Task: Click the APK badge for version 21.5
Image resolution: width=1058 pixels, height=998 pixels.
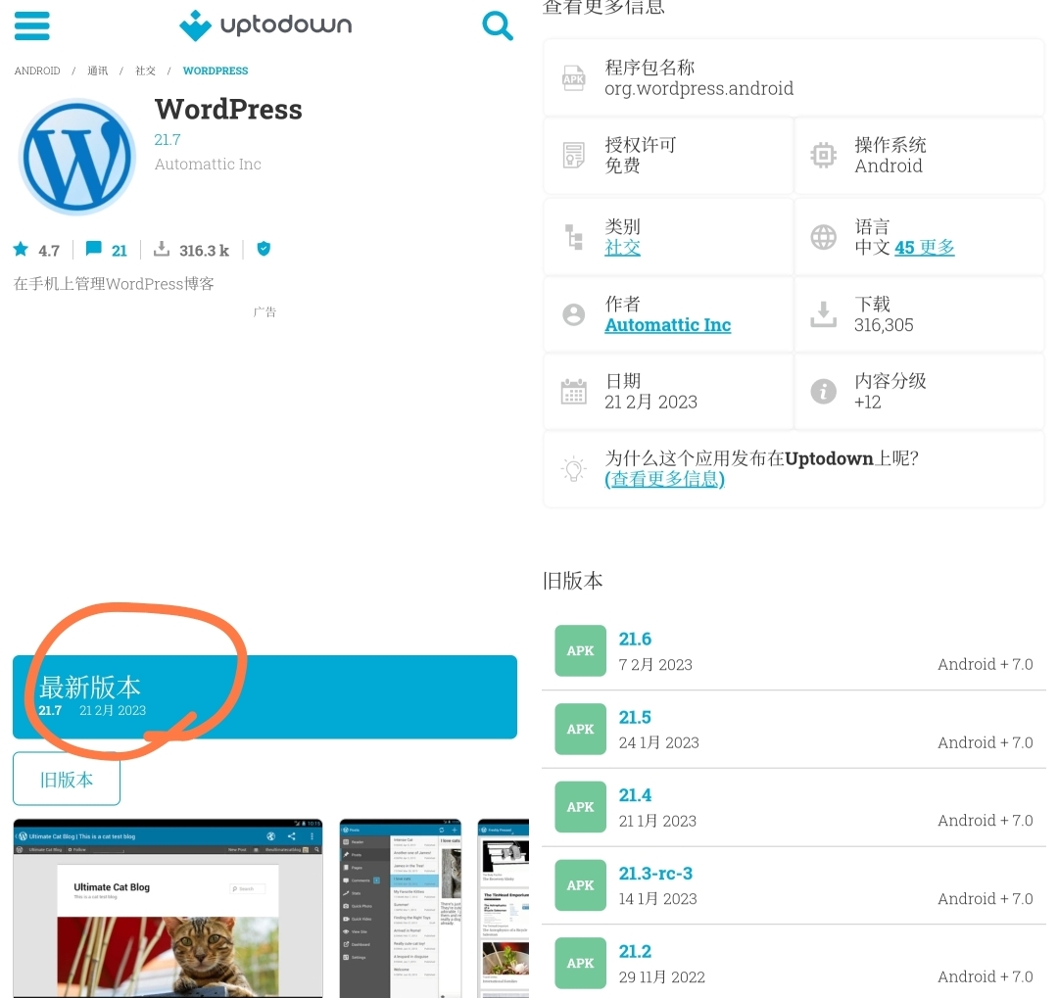Action: click(580, 729)
